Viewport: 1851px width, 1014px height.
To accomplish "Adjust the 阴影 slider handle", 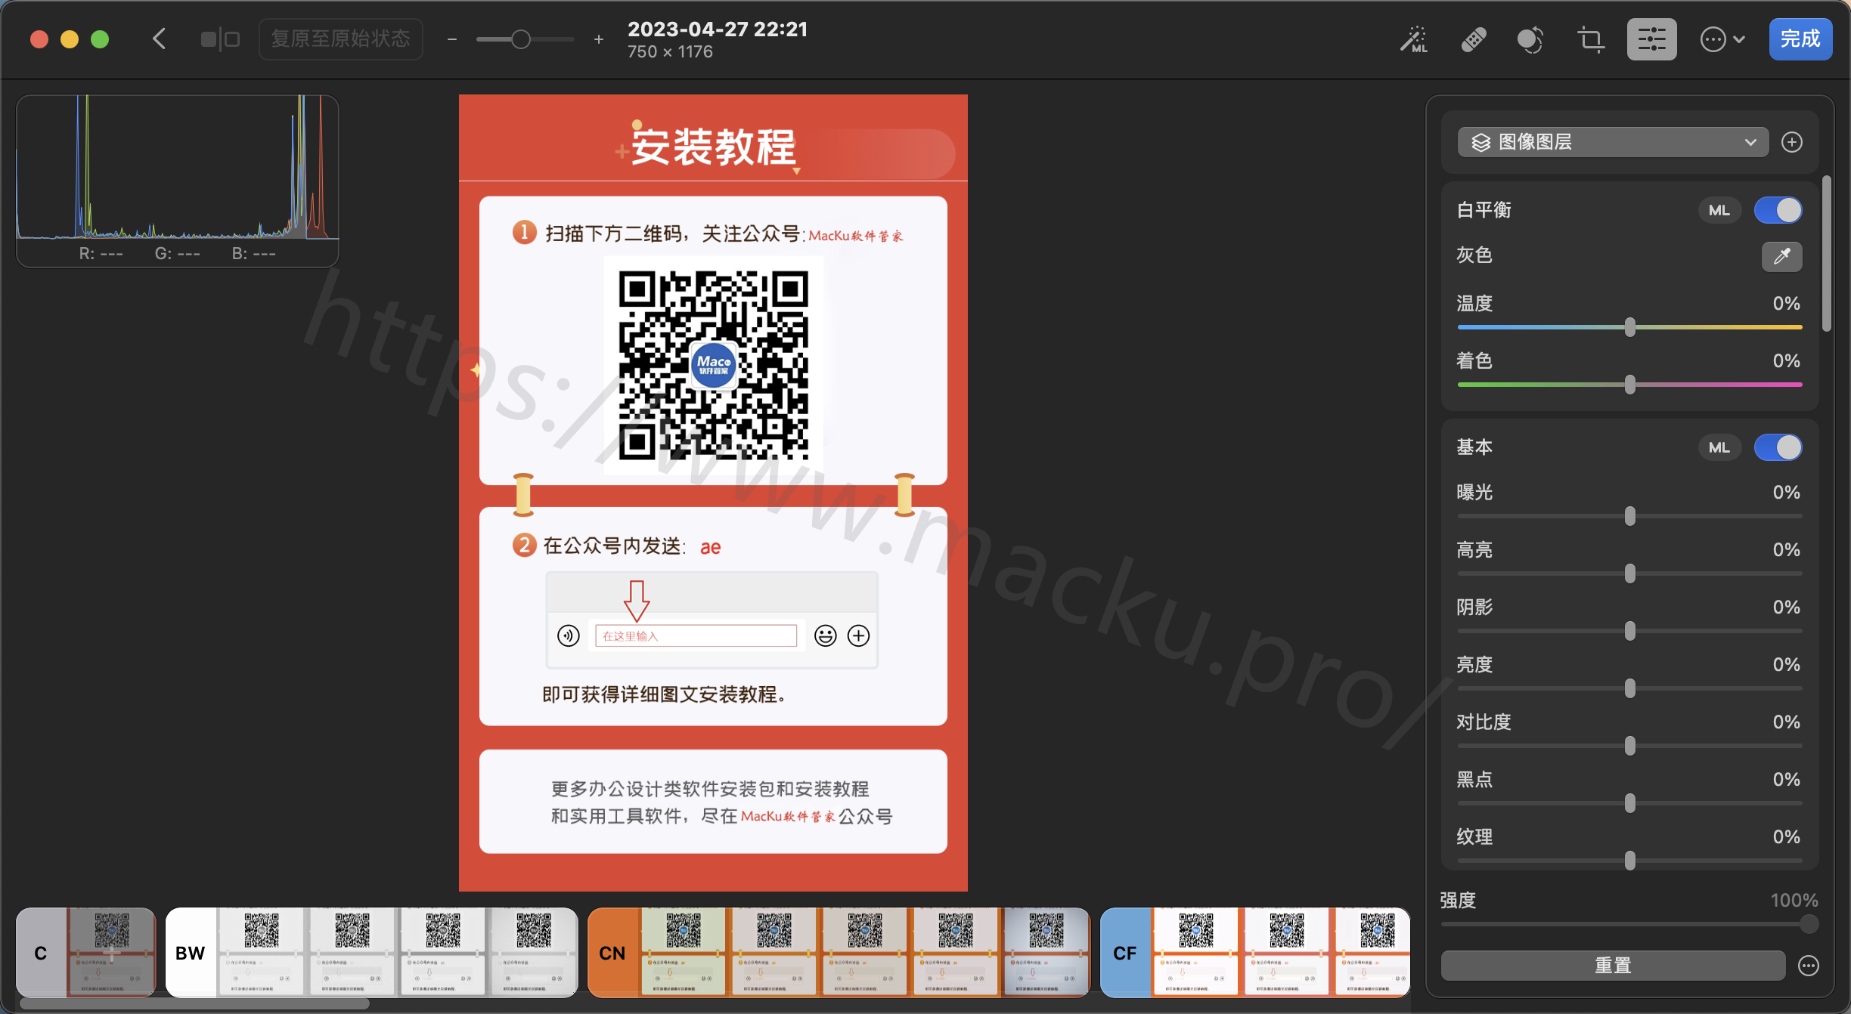I will (x=1630, y=631).
